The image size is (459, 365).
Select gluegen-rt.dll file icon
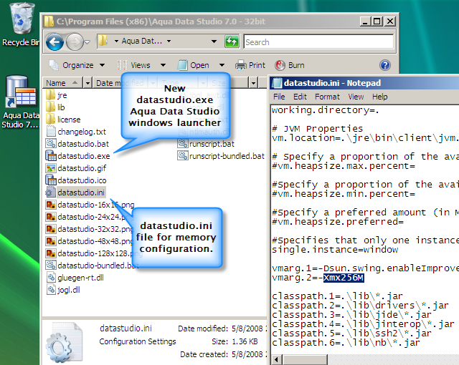[51, 278]
